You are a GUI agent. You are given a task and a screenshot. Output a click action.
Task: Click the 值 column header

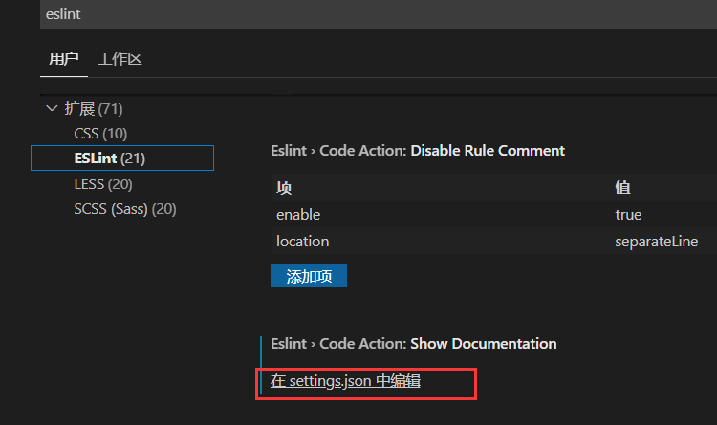622,187
